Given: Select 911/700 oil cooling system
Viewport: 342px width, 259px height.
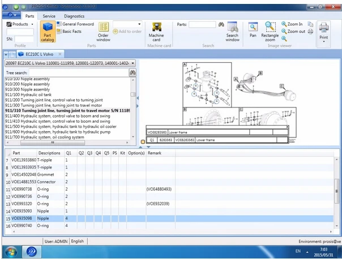Looking at the screenshot, I should 45,137.
